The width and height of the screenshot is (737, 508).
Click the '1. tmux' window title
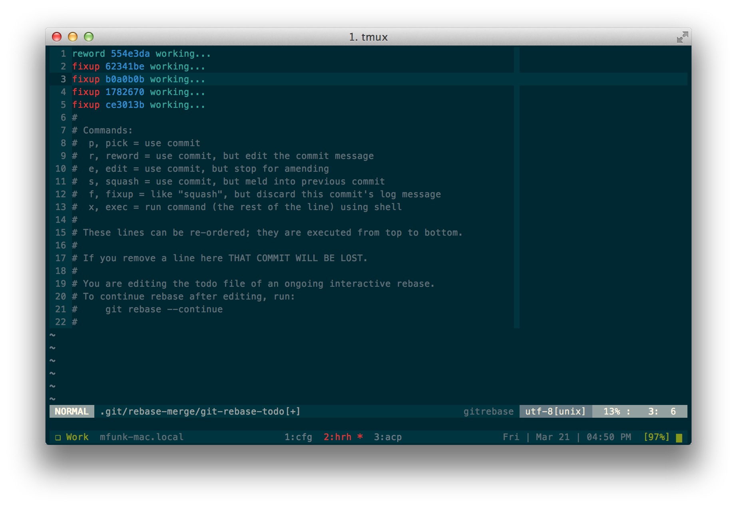coord(368,37)
